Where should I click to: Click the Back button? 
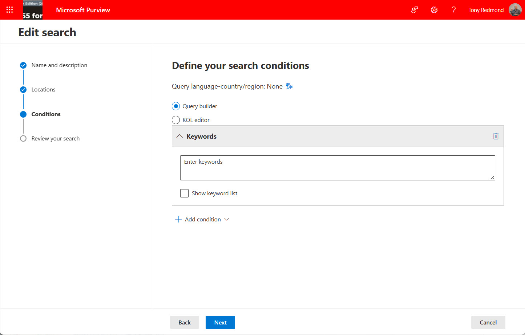coord(185,322)
